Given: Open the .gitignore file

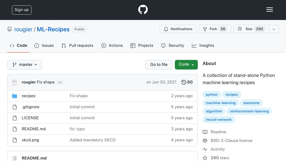Looking at the screenshot, I should [30, 107].
